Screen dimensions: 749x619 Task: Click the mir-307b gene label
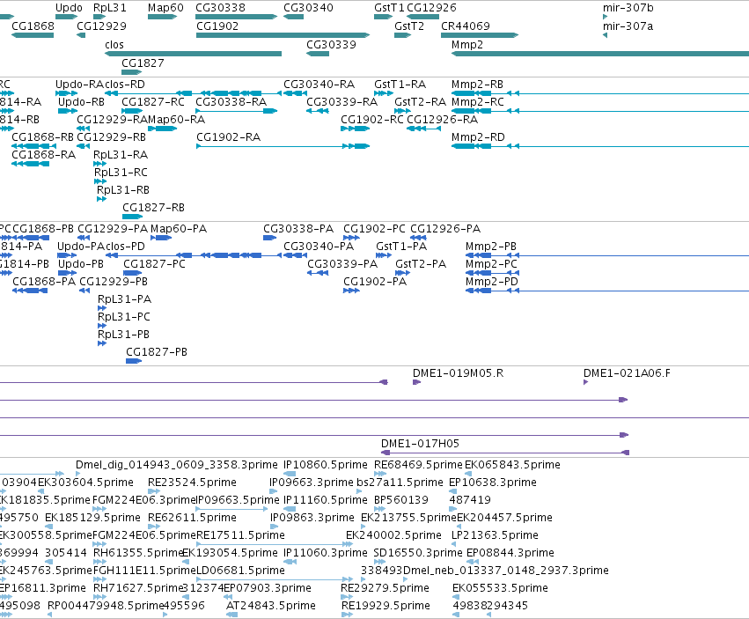pos(628,8)
